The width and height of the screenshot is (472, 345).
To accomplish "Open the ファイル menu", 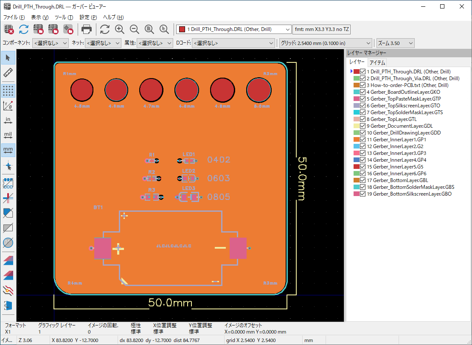I will (x=14, y=17).
